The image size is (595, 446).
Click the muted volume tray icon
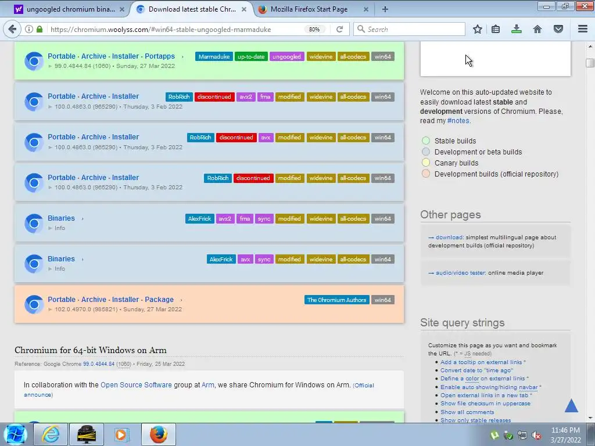coord(536,436)
